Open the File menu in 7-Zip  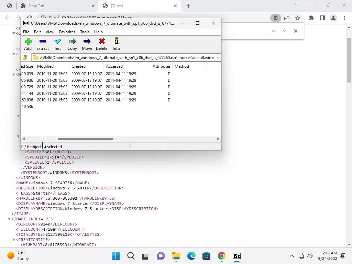point(26,32)
